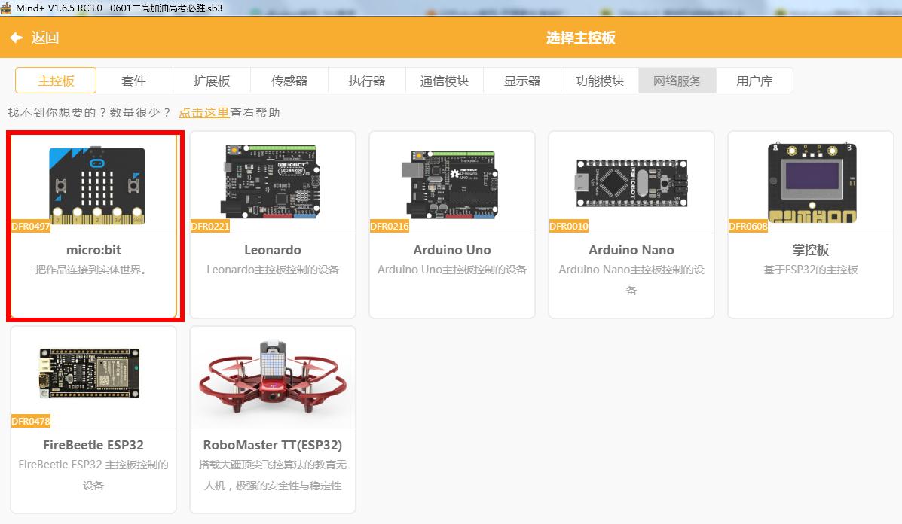Switch to the 功能模块 tab
This screenshot has height=524, width=902.
pos(600,81)
